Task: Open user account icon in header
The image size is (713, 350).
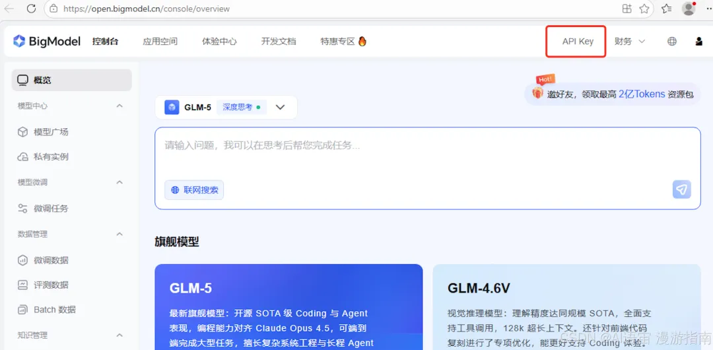Action: click(699, 42)
